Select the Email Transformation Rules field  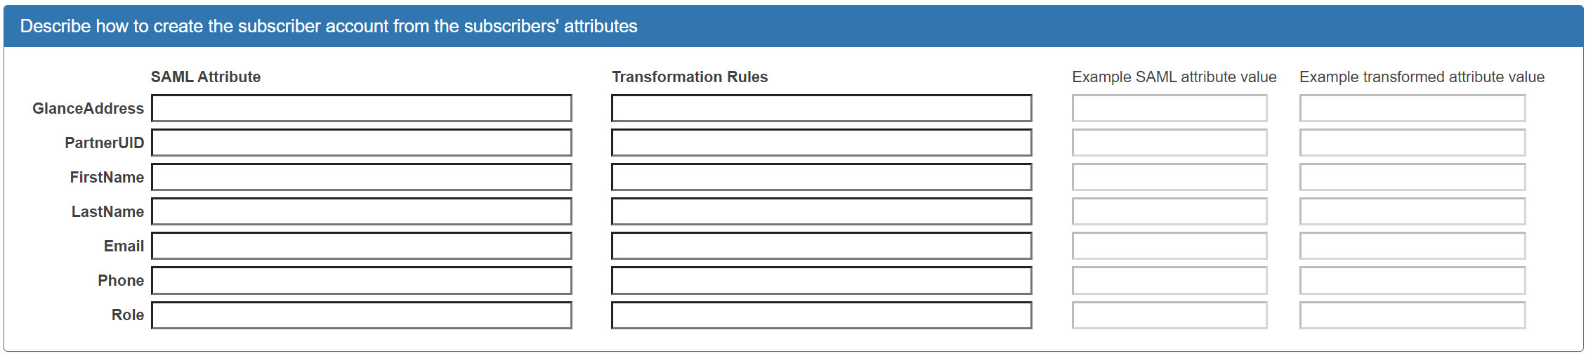tap(821, 246)
